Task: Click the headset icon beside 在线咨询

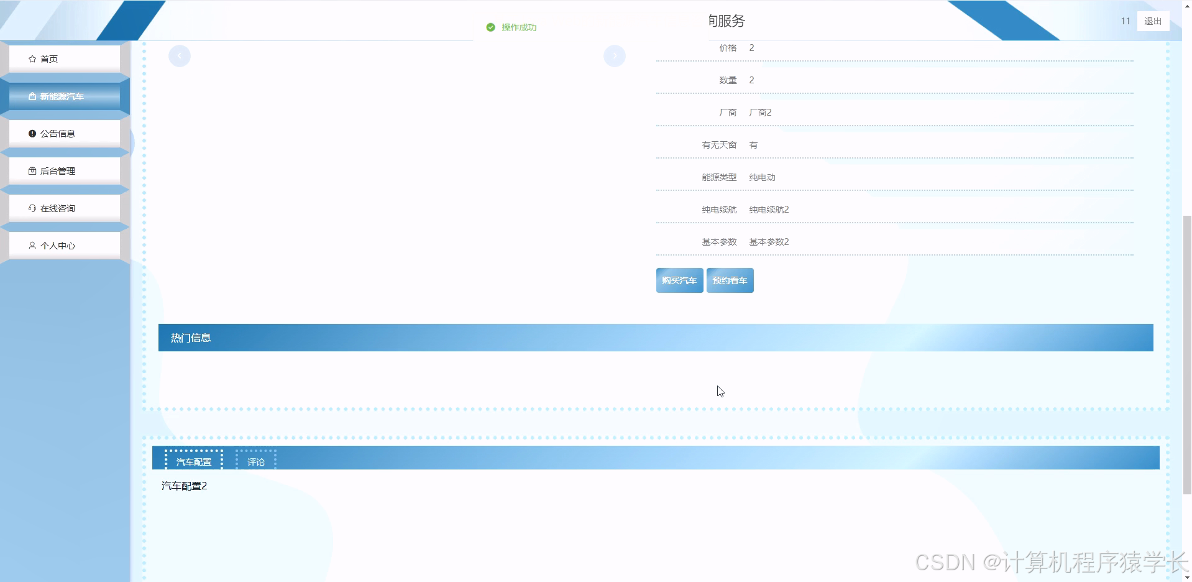Action: pos(32,208)
